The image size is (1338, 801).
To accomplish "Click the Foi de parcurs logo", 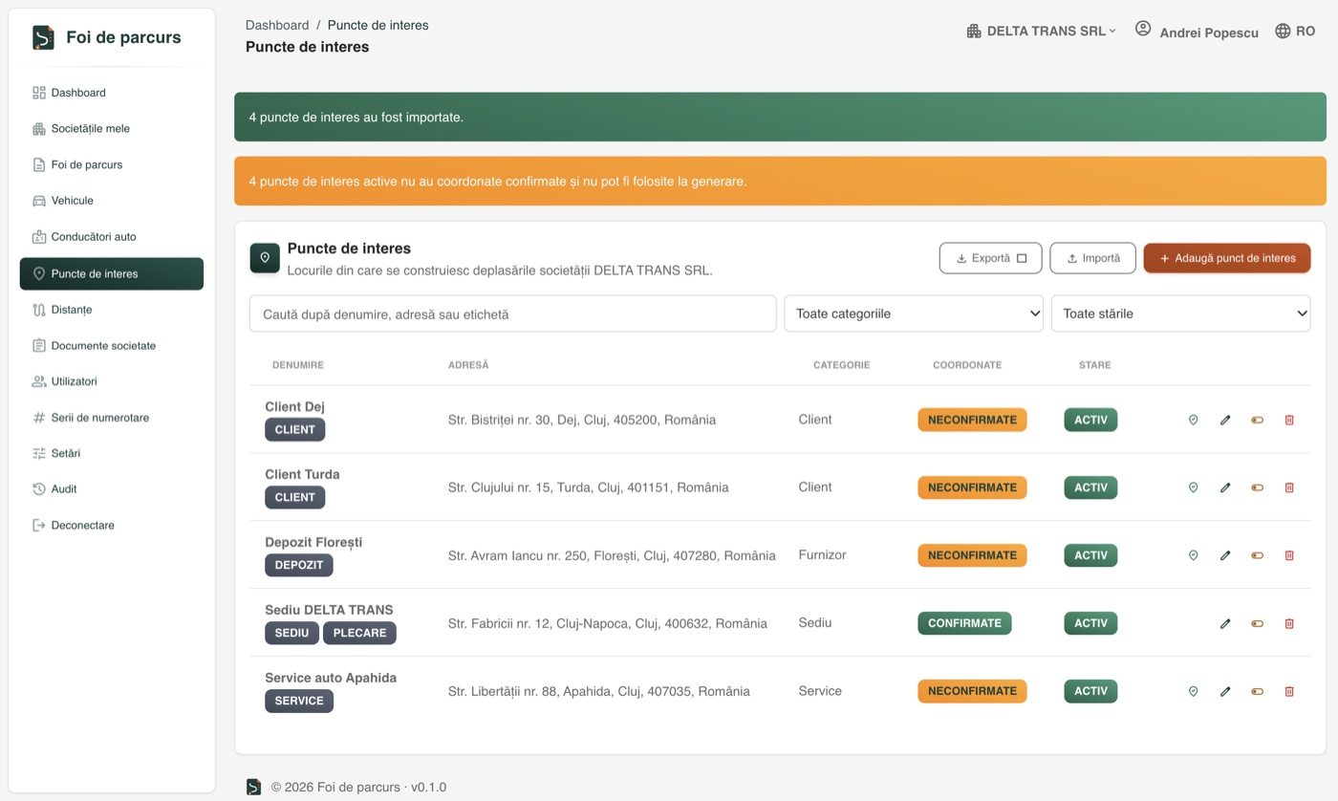I will (107, 37).
